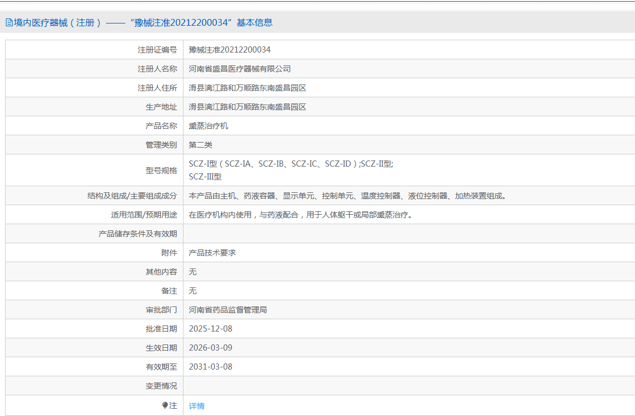This screenshot has width=635, height=416.
Task: Click the 产品名称 label
Action: (161, 126)
